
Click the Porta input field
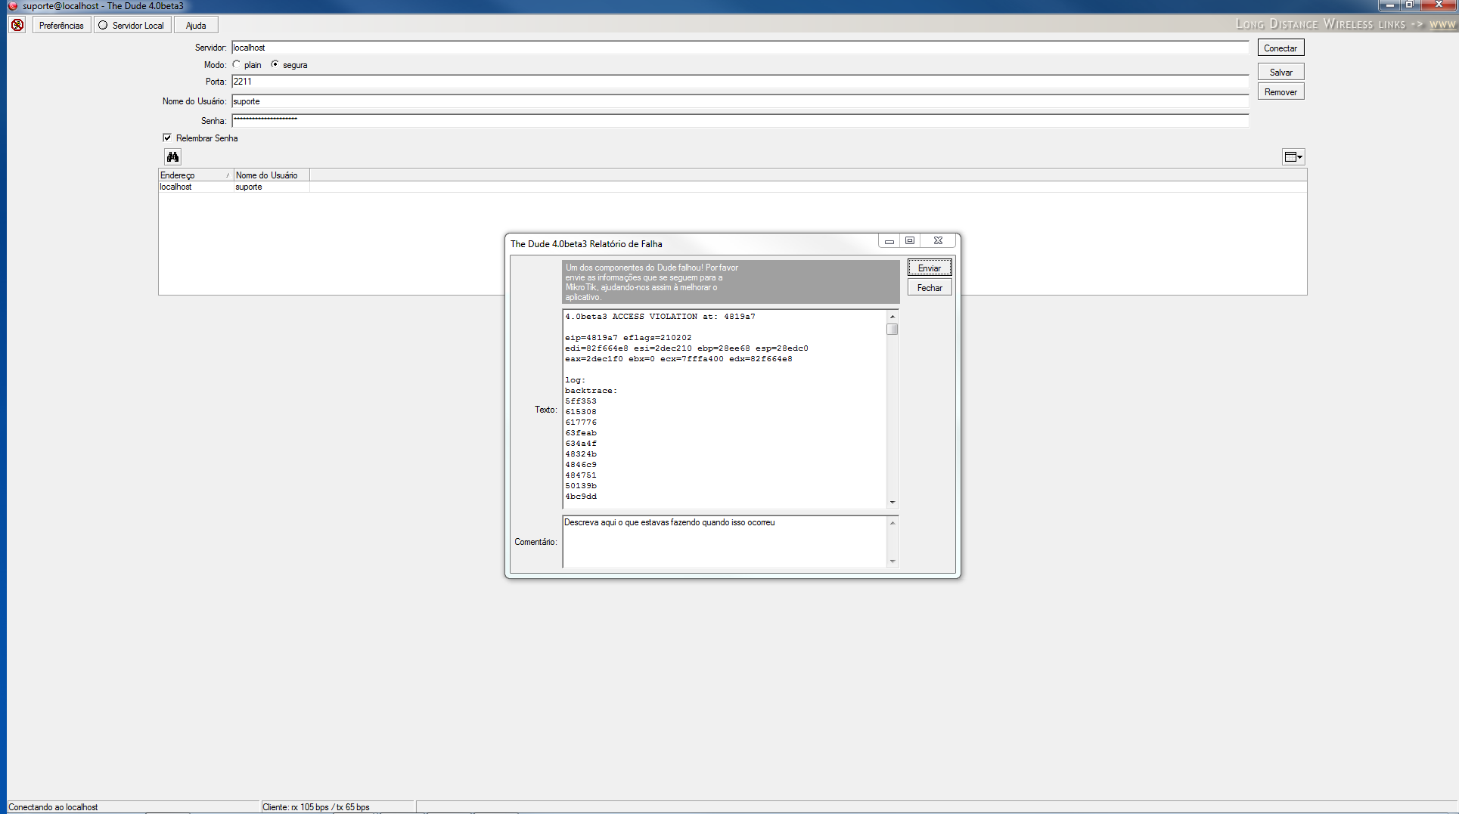[740, 82]
